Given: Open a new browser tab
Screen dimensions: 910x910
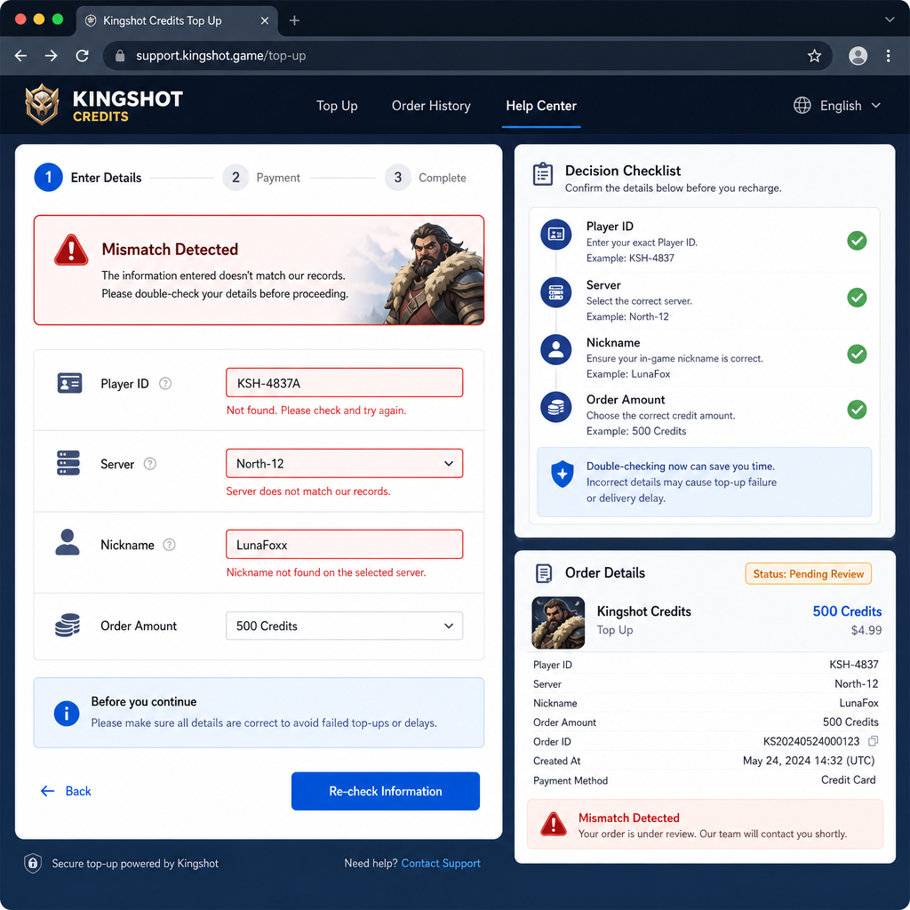Looking at the screenshot, I should coord(294,20).
